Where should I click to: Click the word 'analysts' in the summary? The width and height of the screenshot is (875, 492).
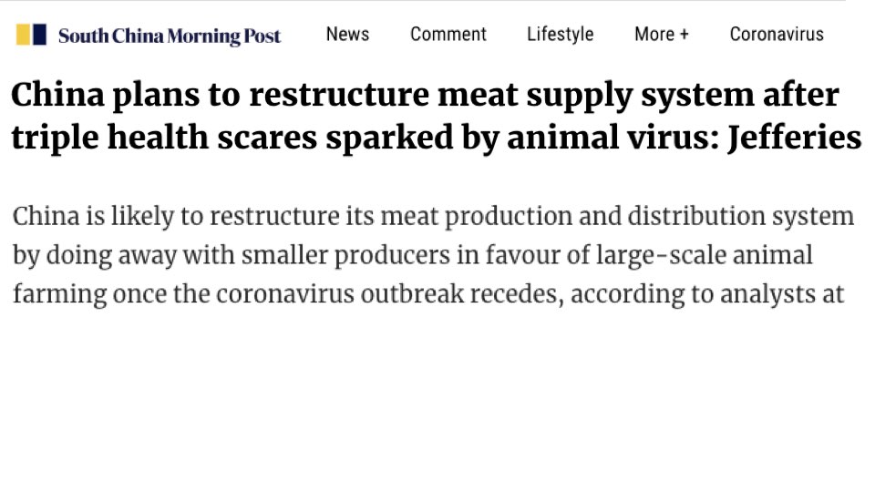click(767, 294)
